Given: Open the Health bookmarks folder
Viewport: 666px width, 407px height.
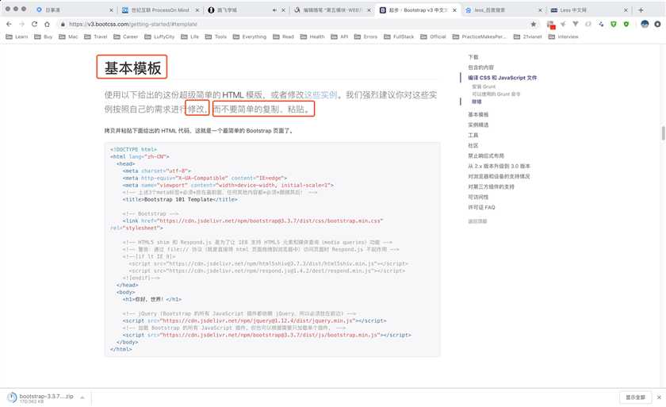Looking at the screenshot, I should pyautogui.click(x=312, y=37).
